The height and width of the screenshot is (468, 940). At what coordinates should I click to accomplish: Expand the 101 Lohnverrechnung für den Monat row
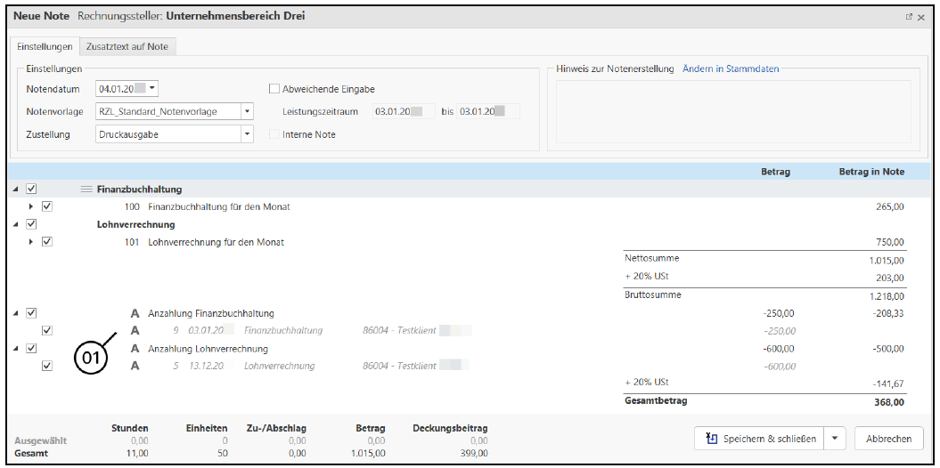pos(31,242)
